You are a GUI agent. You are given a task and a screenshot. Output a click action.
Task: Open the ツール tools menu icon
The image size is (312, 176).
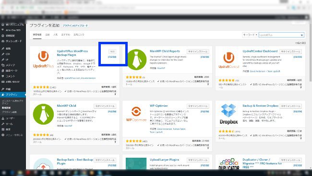[x=3, y=124]
